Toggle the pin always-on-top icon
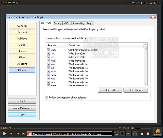The image size is (163, 138). click(x=142, y=3)
